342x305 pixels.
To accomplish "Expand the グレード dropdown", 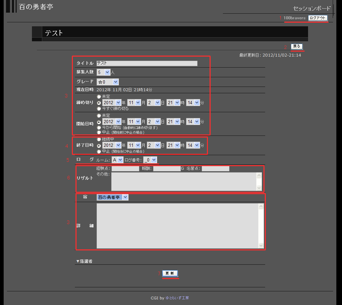I will click(x=107, y=82).
